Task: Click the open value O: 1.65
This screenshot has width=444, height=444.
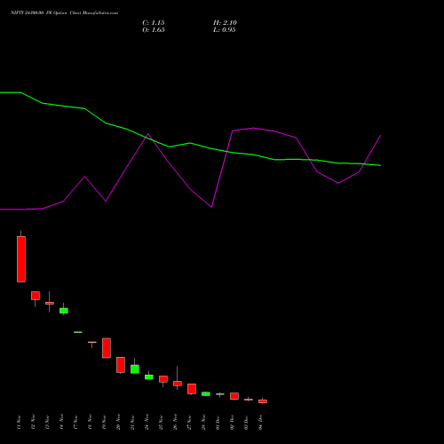Action: coord(154,30)
